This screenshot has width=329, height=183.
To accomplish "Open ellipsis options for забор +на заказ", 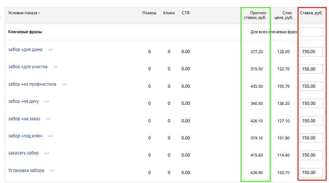I will pyautogui.click(x=48, y=119).
